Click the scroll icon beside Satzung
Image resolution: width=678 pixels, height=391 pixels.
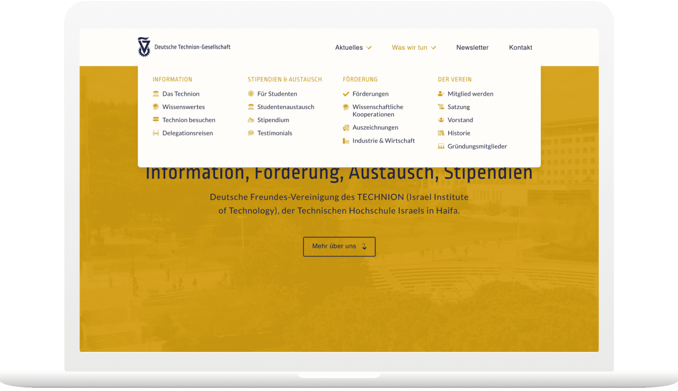(441, 107)
